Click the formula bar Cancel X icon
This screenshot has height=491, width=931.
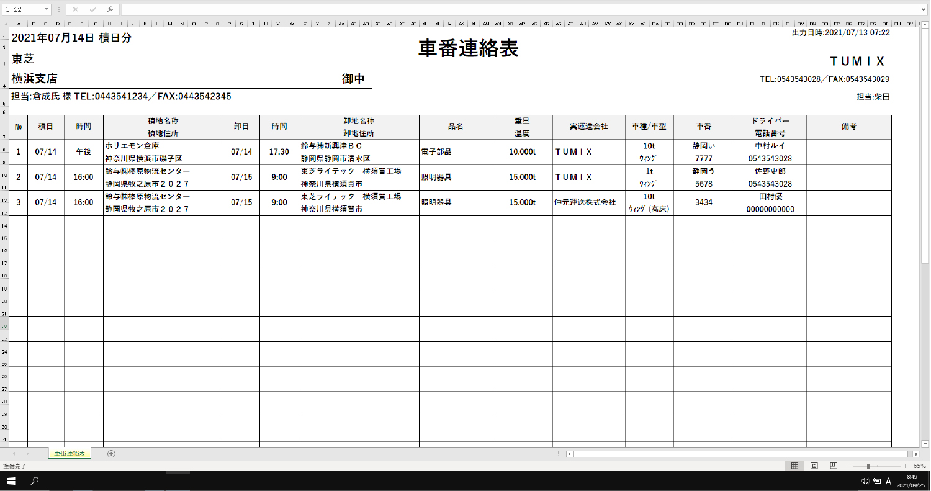75,9
